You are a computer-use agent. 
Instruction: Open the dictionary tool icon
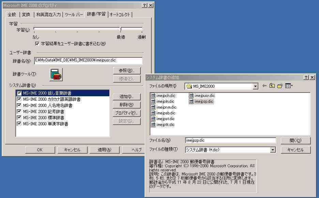click(56, 74)
